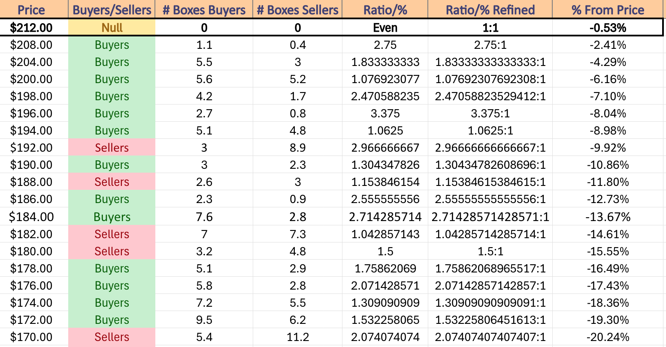Click the 1:1 refined ratio cell
Image resolution: width=666 pixels, height=347 pixels.
(490, 27)
